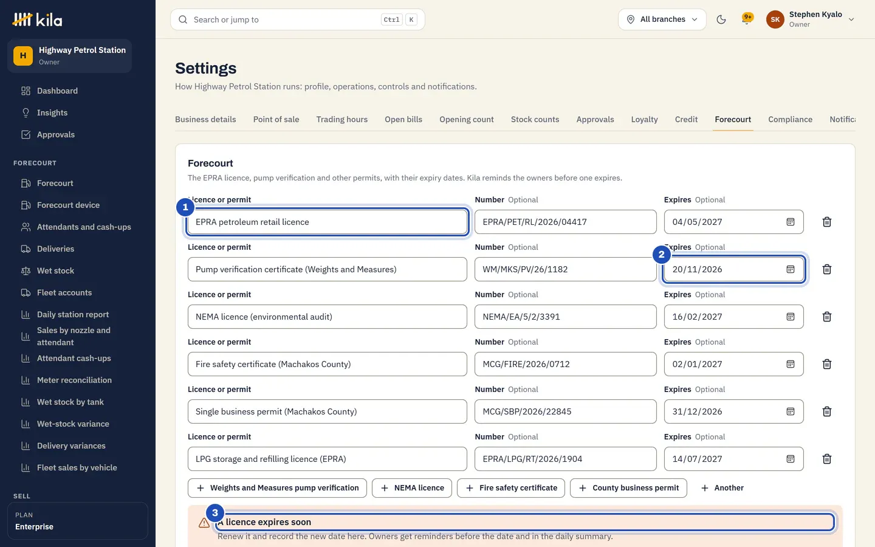Open calendar picker for 14/07/2027 expiry
The width and height of the screenshot is (875, 547).
pos(791,459)
